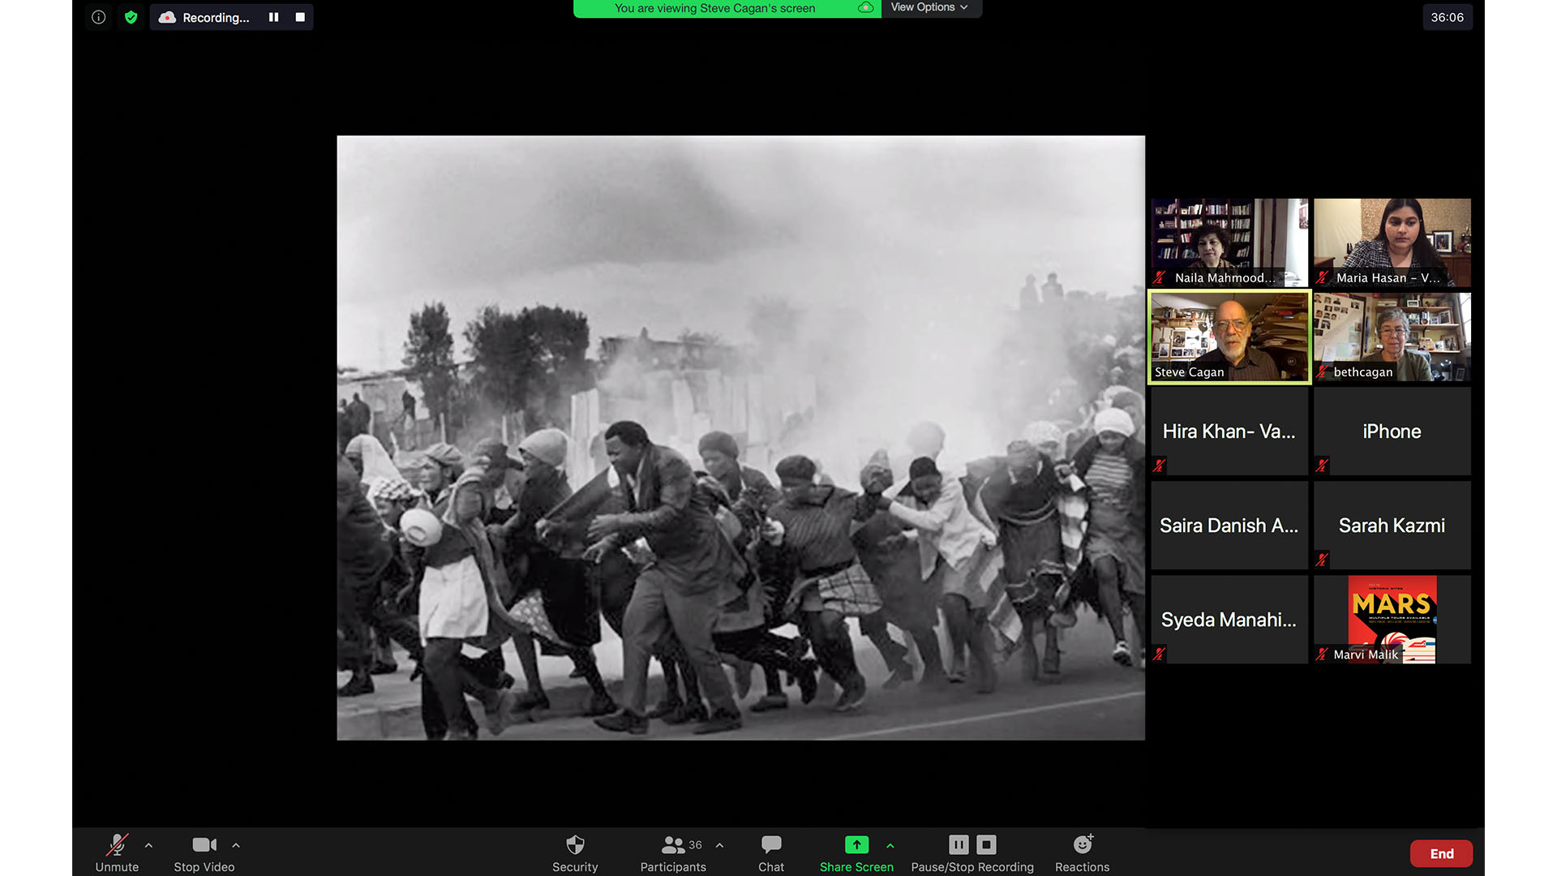Open the Chat panel
1557x876 pixels.
(771, 852)
